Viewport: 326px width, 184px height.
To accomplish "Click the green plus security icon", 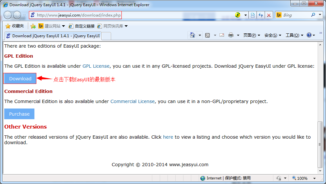I will (238, 15).
